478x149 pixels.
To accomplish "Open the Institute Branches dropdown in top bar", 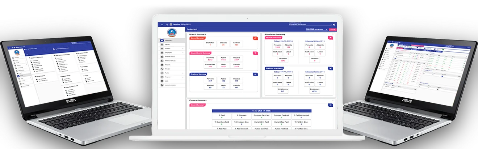I will [310, 25].
